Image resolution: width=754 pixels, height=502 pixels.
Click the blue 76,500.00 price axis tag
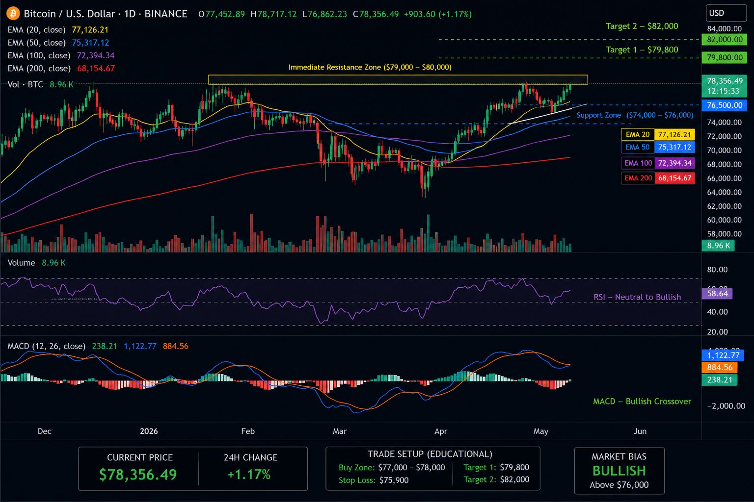point(725,105)
